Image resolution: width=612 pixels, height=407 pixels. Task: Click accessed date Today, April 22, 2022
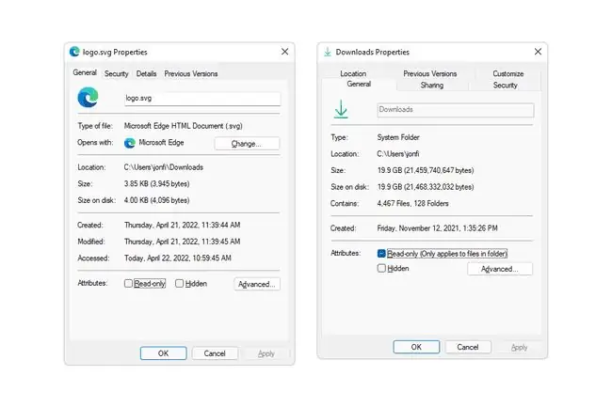[x=178, y=258]
